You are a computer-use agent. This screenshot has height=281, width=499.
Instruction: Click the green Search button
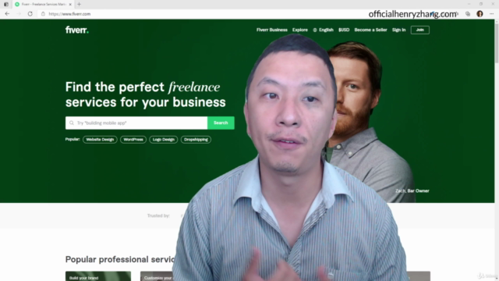click(221, 123)
